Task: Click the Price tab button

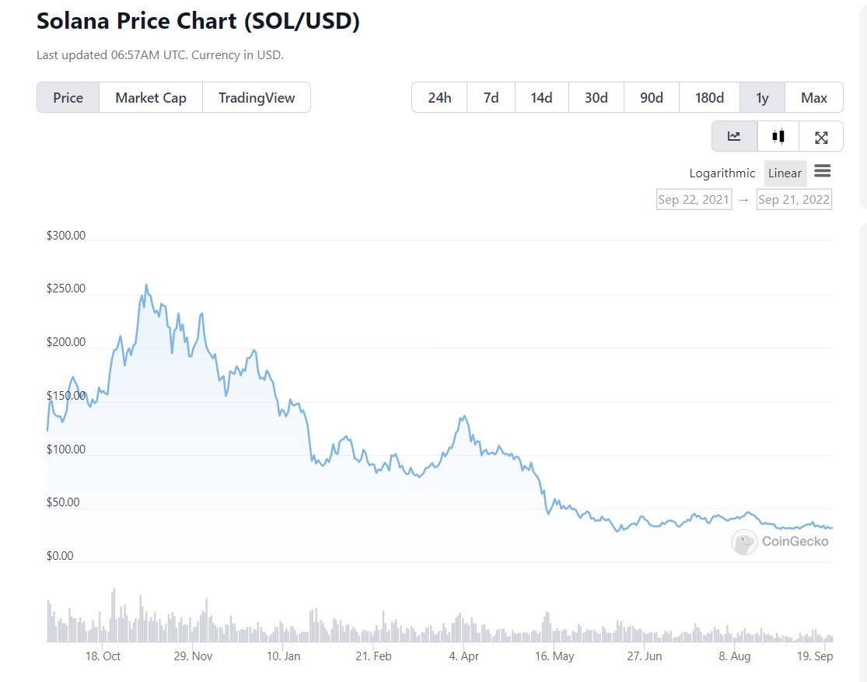Action: point(68,97)
